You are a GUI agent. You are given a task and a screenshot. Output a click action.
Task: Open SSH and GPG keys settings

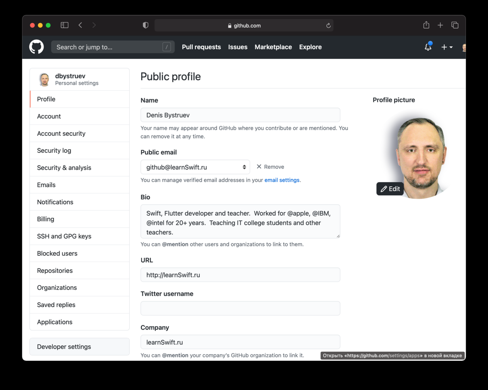[80, 236]
